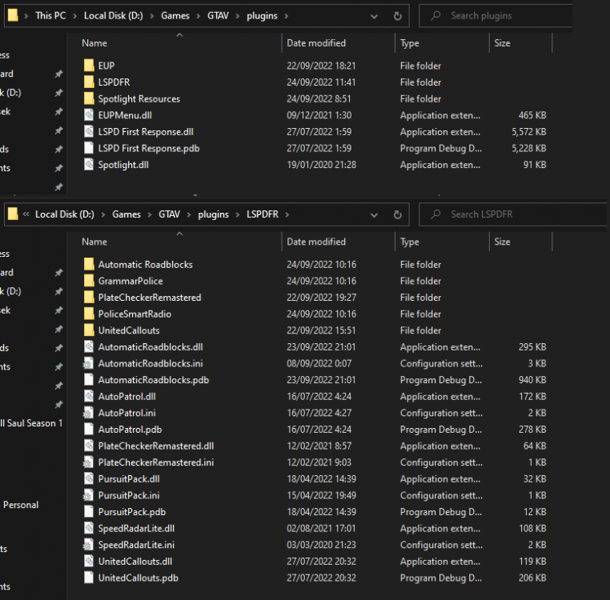
Task: Expand chevron after Games in bottom breadcrumb
Action: tap(150, 214)
